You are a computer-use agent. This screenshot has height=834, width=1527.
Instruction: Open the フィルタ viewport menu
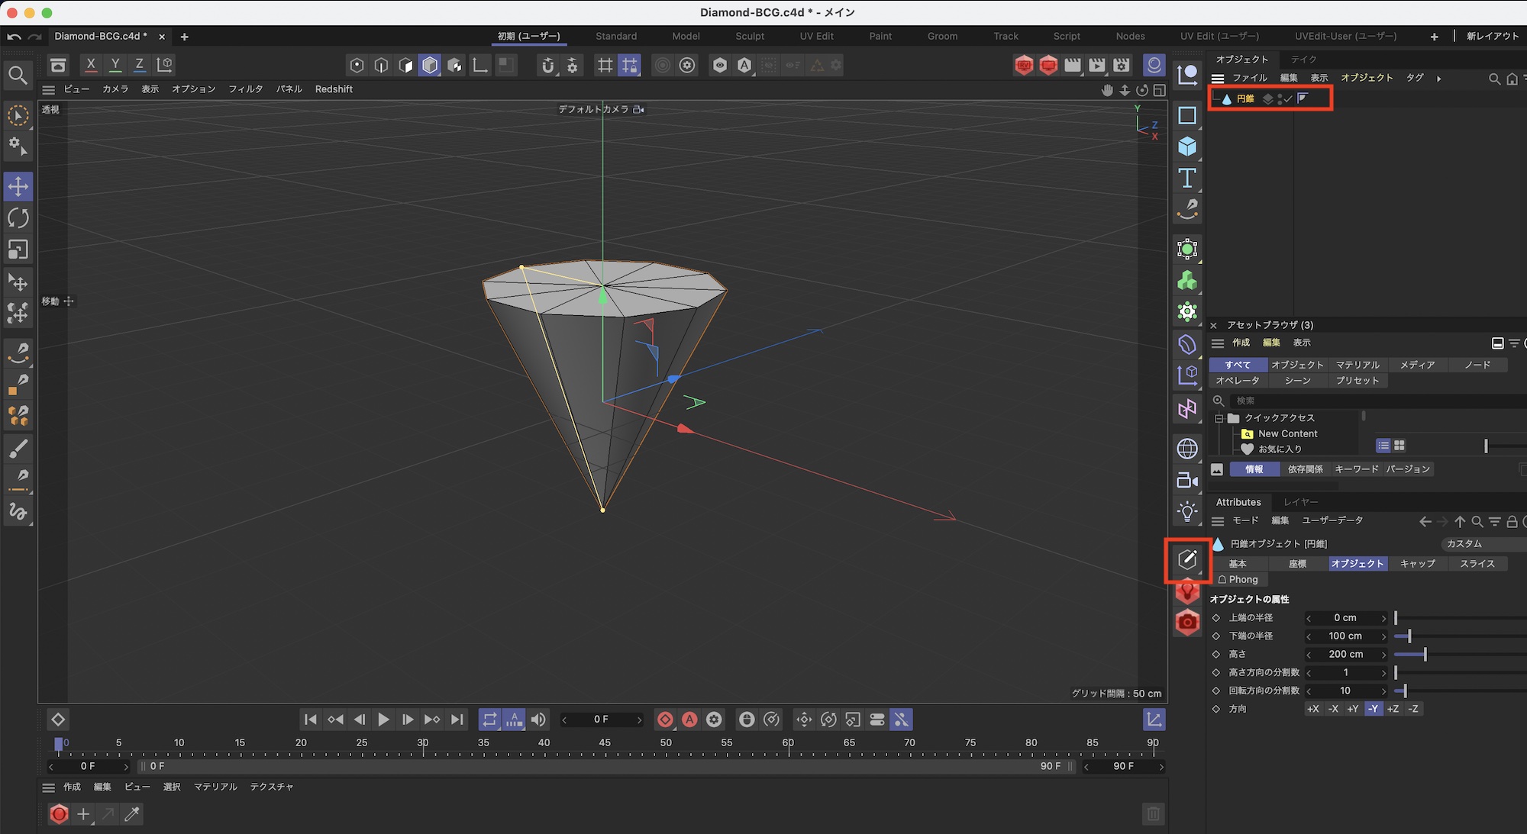point(245,89)
